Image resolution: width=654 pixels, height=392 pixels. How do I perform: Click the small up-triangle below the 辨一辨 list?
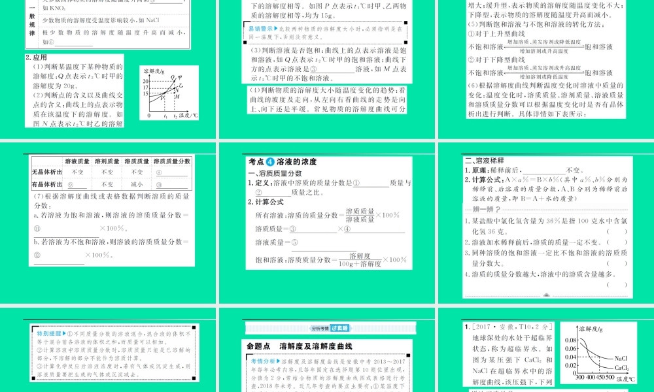point(546,295)
